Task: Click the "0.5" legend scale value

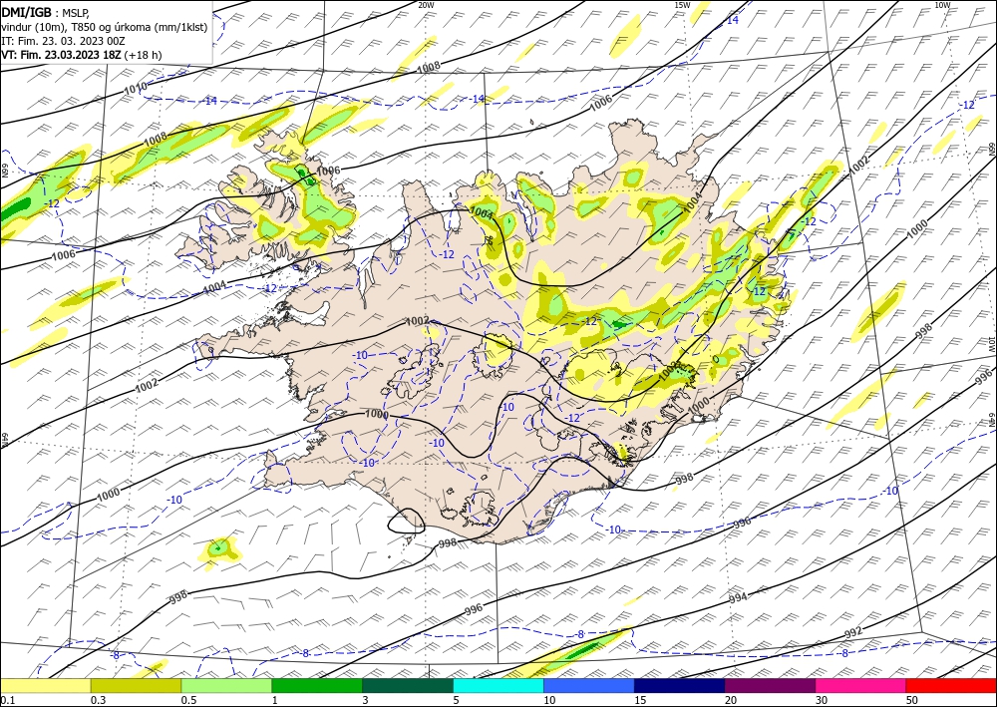Action: pos(188,700)
